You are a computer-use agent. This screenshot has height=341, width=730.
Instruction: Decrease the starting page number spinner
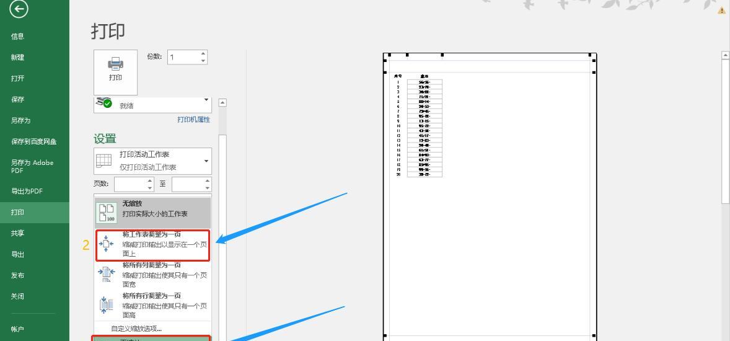pyautogui.click(x=150, y=188)
